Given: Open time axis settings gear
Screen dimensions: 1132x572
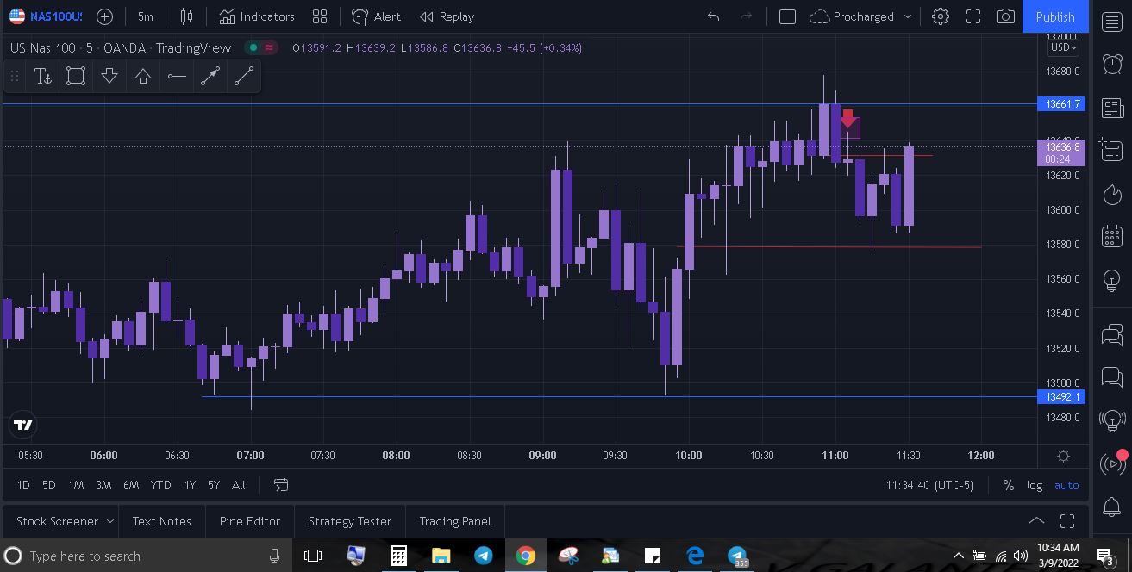Looking at the screenshot, I should [1063, 456].
